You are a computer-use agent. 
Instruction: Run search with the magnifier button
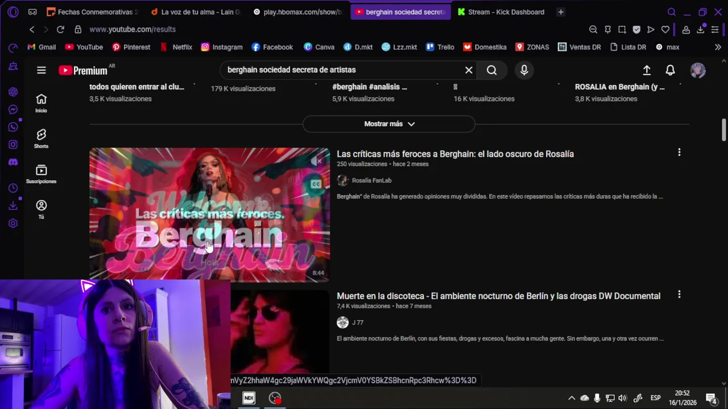(x=491, y=70)
